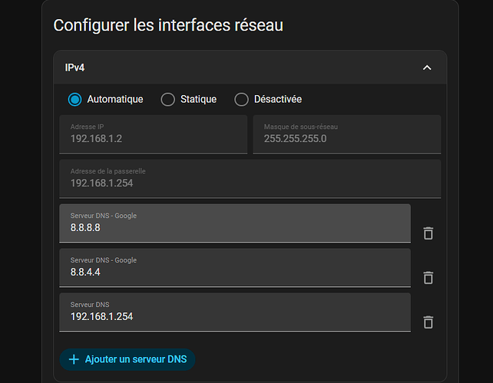The image size is (493, 383).
Task: Remove the 192.168.1.254 DNS server entry
Action: tap(428, 322)
